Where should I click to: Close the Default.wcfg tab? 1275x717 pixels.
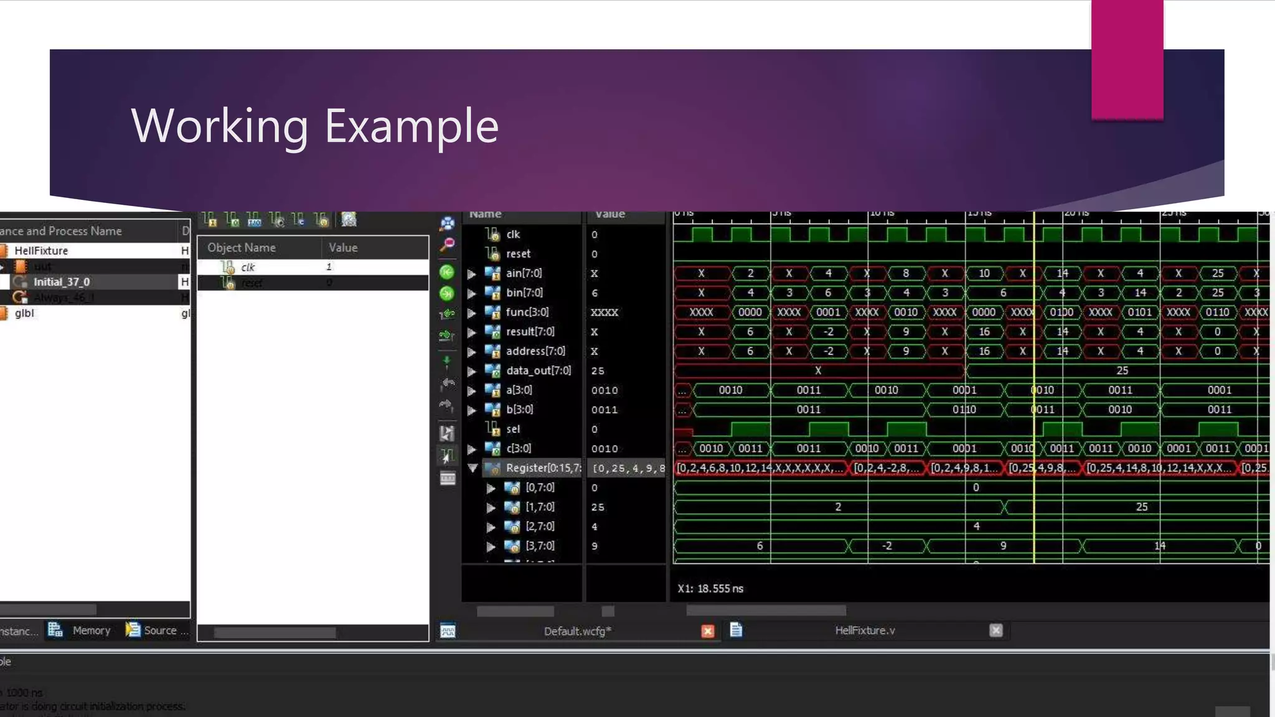(x=708, y=631)
